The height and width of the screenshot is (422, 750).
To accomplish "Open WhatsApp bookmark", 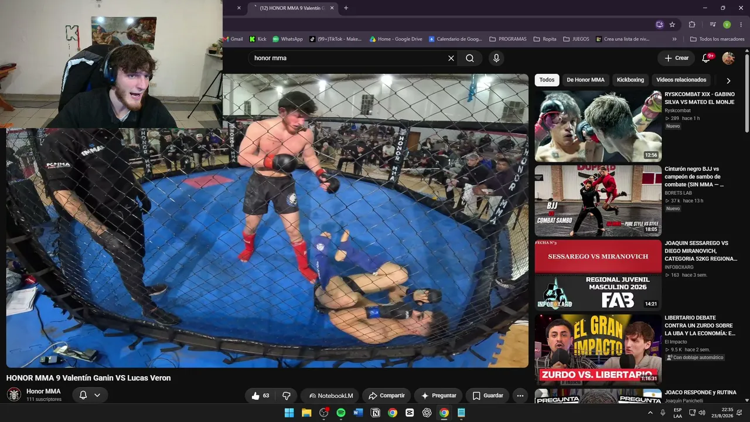I will [x=288, y=39].
